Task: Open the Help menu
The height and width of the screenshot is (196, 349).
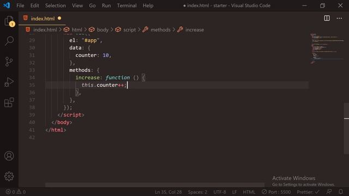Action: (x=148, y=5)
